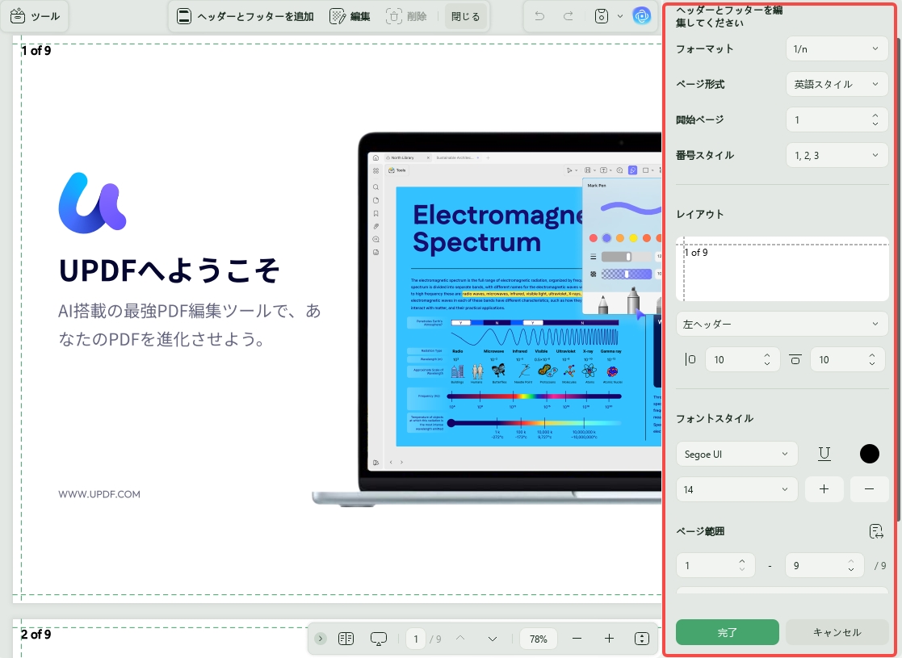Click the 1 of 9 header on the page

36,51
